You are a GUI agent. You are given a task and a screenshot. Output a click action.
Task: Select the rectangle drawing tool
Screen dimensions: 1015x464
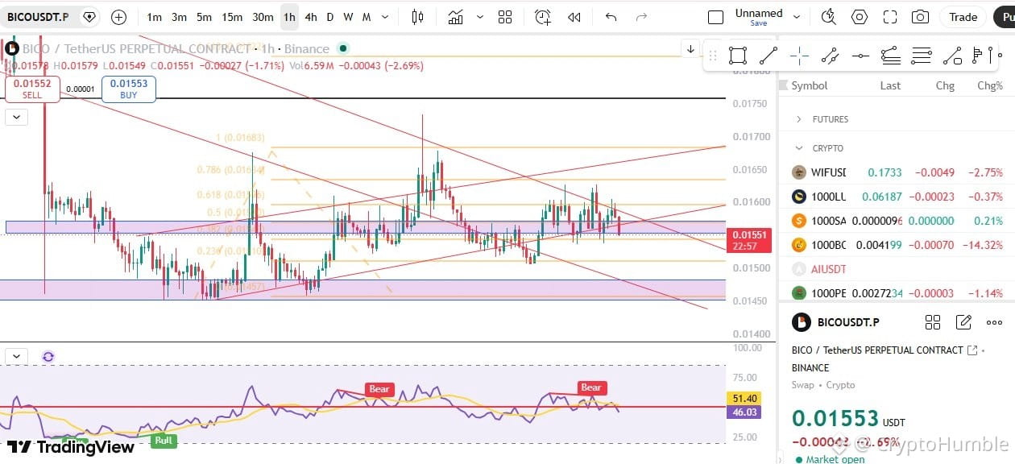[x=737, y=56]
